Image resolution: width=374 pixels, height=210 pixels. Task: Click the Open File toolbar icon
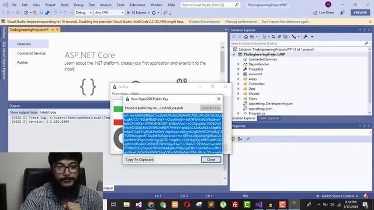[x=35, y=13]
